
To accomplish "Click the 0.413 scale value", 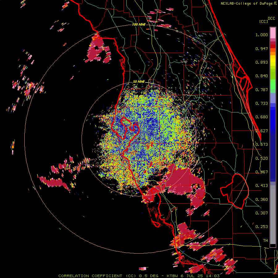I will (262, 186).
